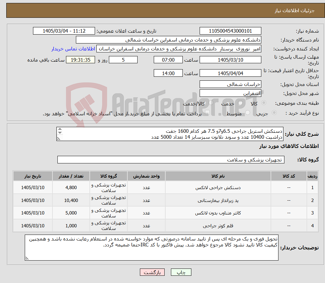The height and width of the screenshot is (283, 325).
Task: Click the گروه کالا column header
Action: click(x=109, y=176)
